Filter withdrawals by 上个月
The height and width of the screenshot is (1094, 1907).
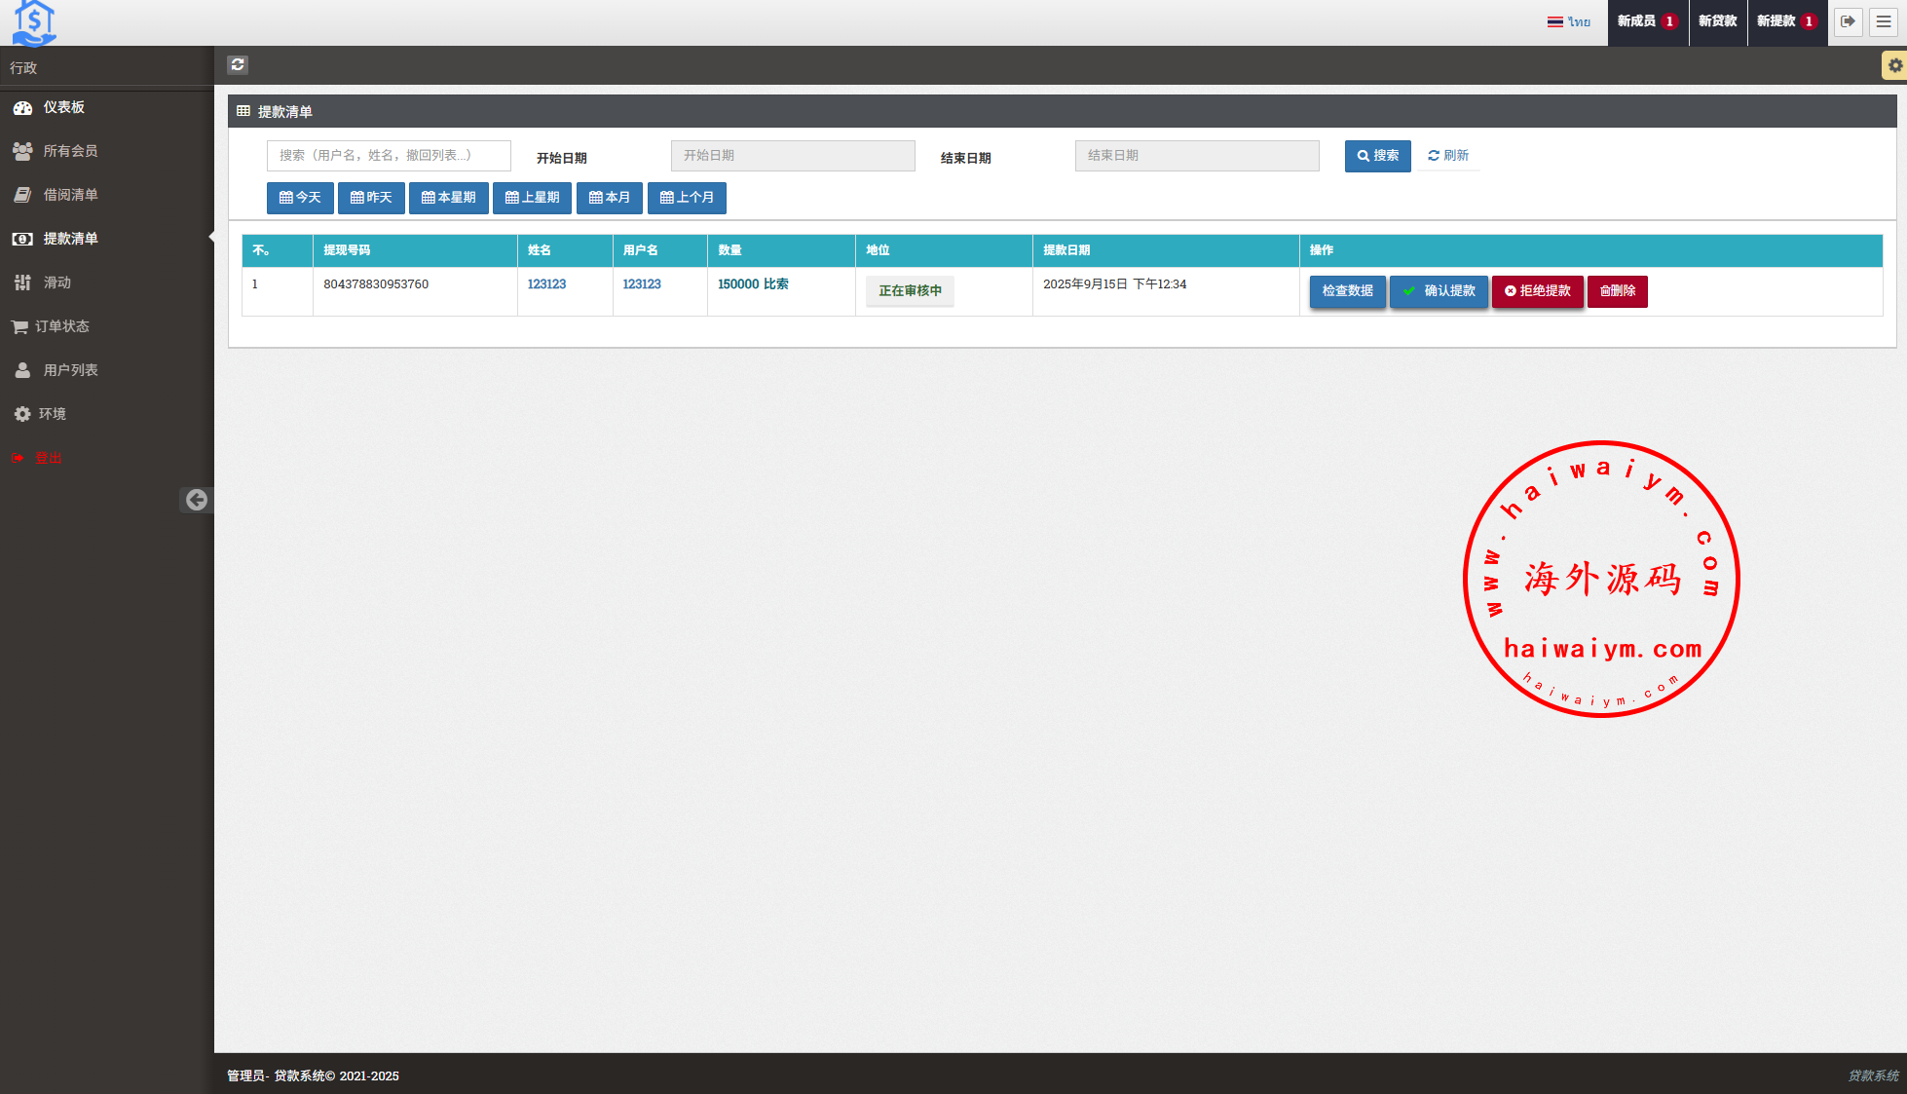point(687,198)
